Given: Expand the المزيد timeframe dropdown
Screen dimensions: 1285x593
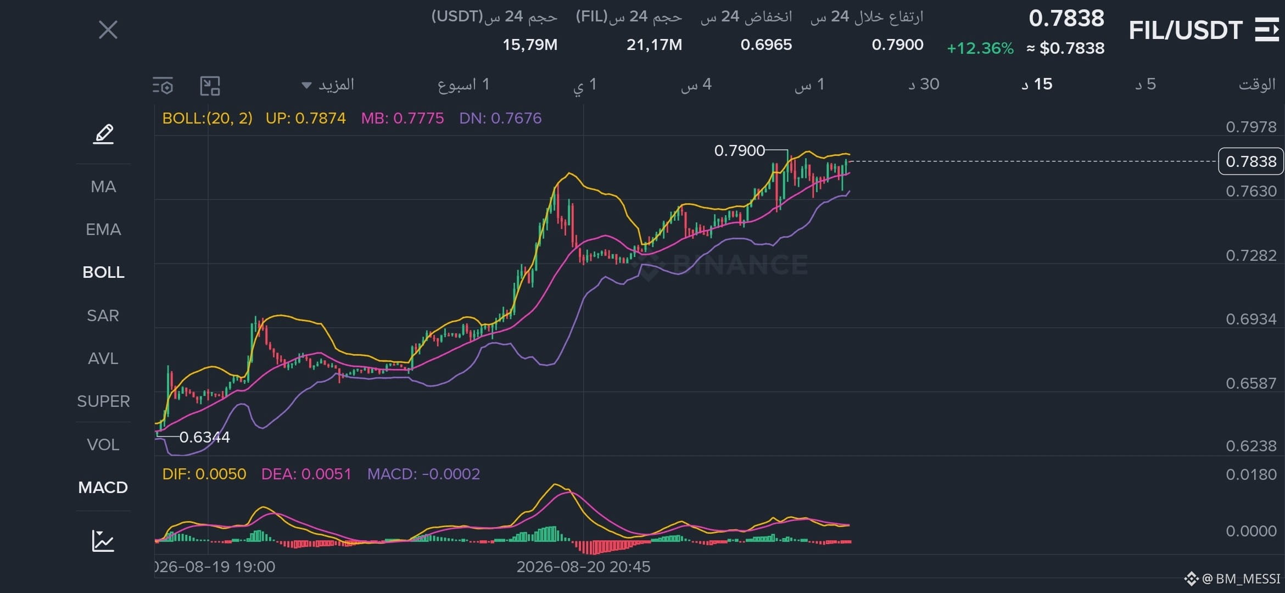Looking at the screenshot, I should click(328, 85).
